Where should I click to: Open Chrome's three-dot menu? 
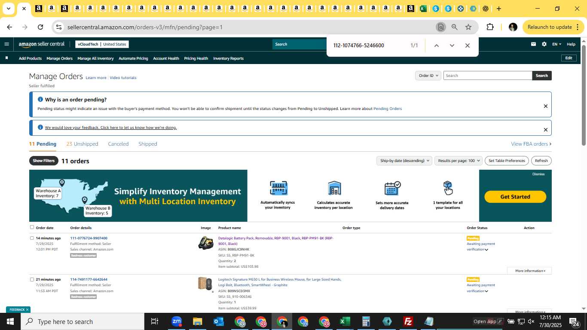tap(578, 27)
